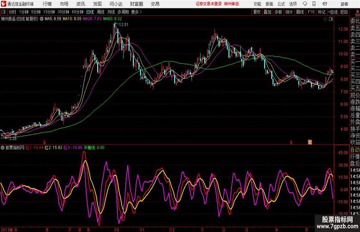
Task: Switch to the 30分钟 period tab
Action: 63,12
